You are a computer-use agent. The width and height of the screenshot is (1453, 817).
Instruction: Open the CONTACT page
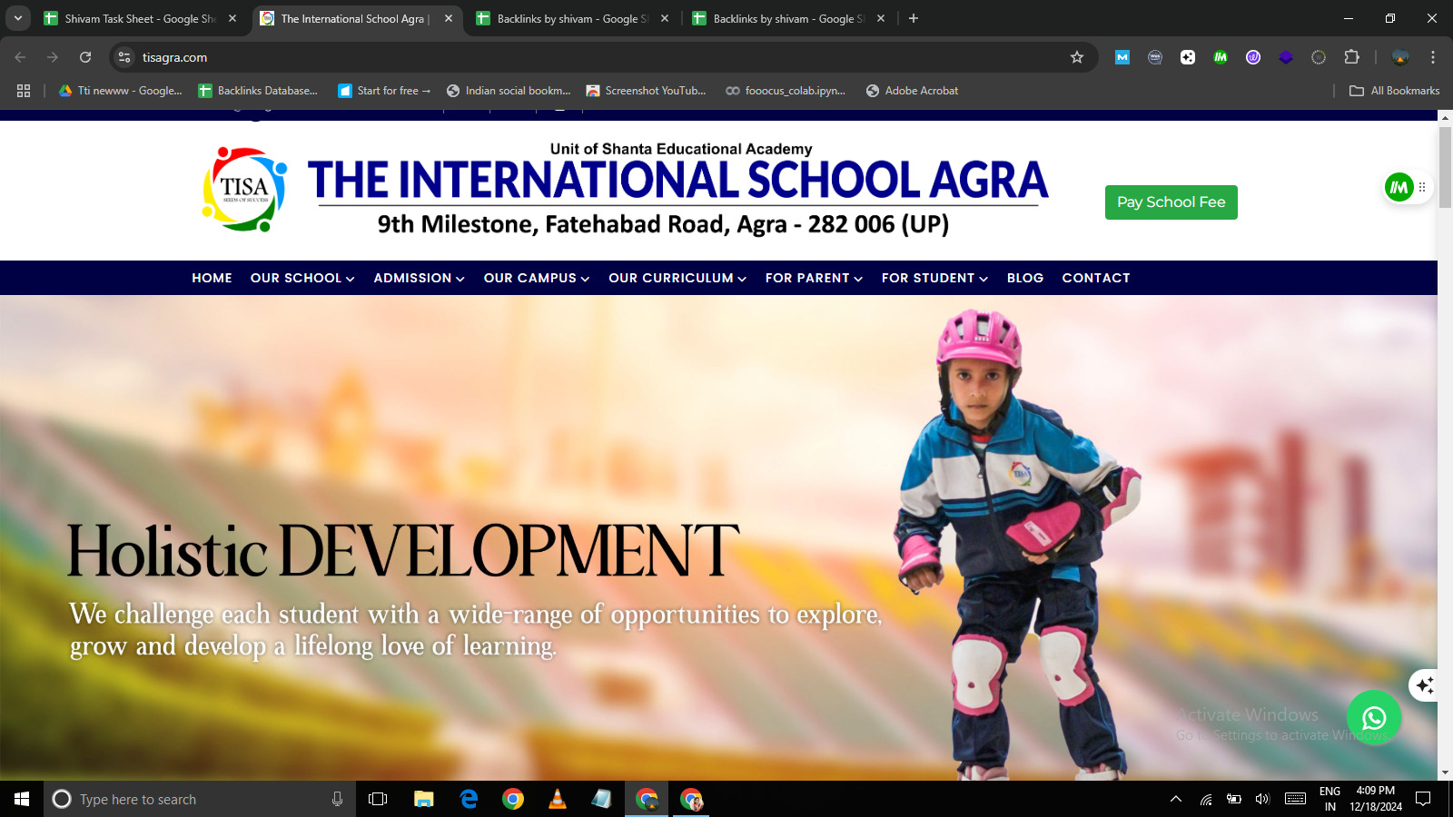[1096, 278]
